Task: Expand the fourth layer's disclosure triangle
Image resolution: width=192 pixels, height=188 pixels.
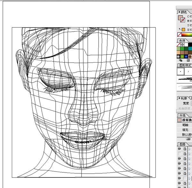Action: point(190,164)
